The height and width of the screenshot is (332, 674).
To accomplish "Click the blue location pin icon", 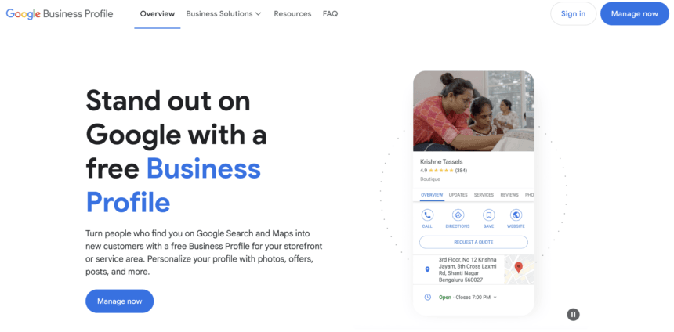I will pos(427,269).
